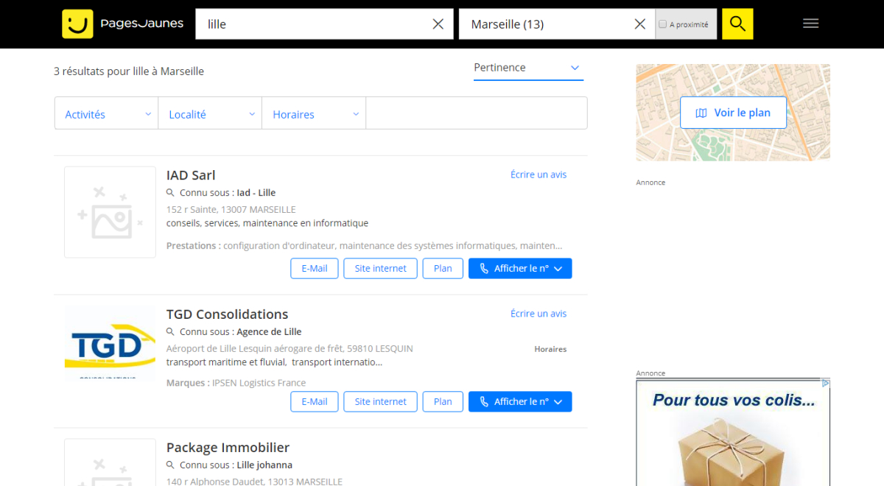Open the Package Immobilier listing title

(228, 448)
